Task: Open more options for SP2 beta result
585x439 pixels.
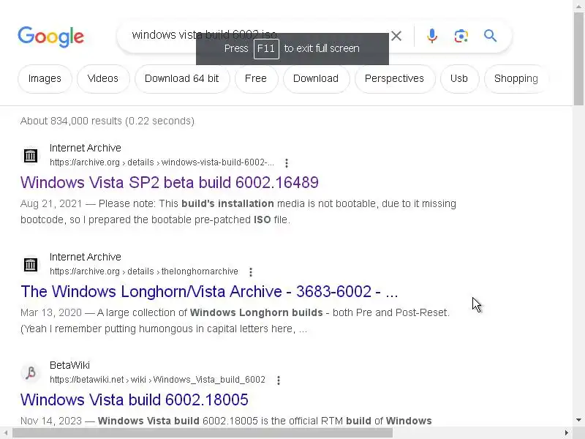Action: point(287,162)
